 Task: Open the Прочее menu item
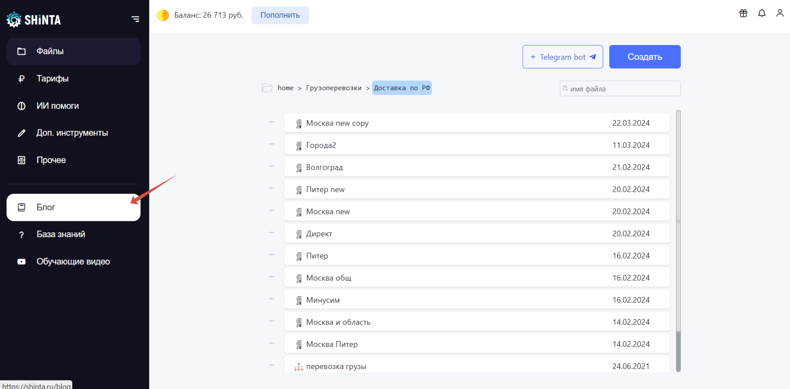point(73,160)
